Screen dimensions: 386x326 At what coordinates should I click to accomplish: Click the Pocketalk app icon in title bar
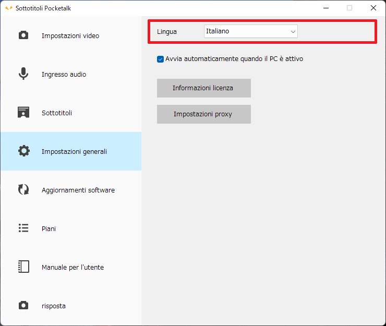click(8, 8)
